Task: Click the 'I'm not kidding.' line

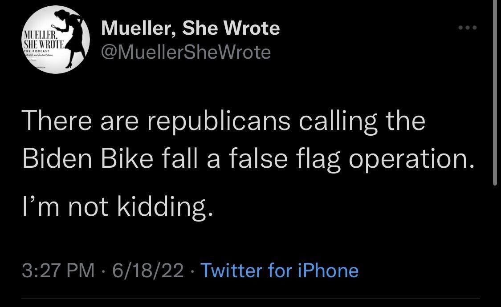Action: pyautogui.click(x=119, y=206)
